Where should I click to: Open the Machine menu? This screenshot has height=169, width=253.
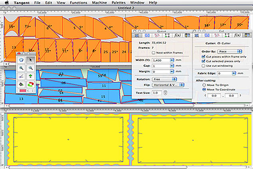pos(99,3)
